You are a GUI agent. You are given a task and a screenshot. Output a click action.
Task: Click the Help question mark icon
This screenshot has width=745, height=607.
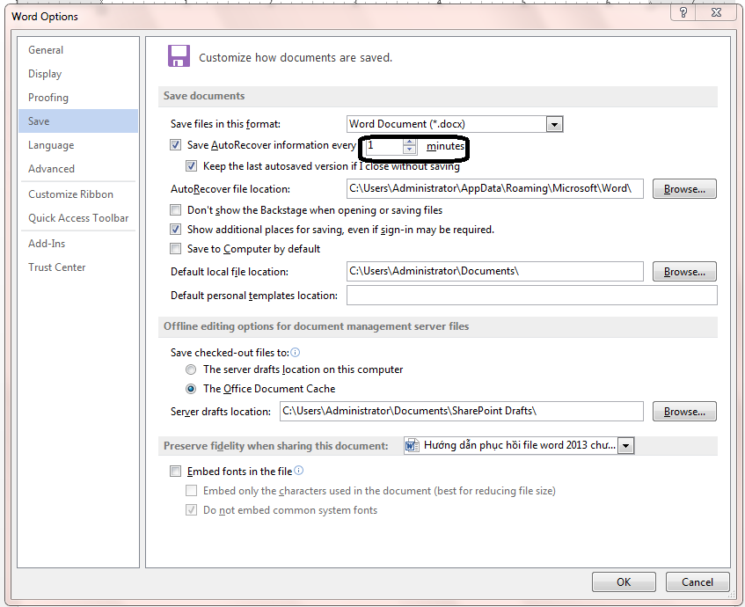[x=683, y=12]
